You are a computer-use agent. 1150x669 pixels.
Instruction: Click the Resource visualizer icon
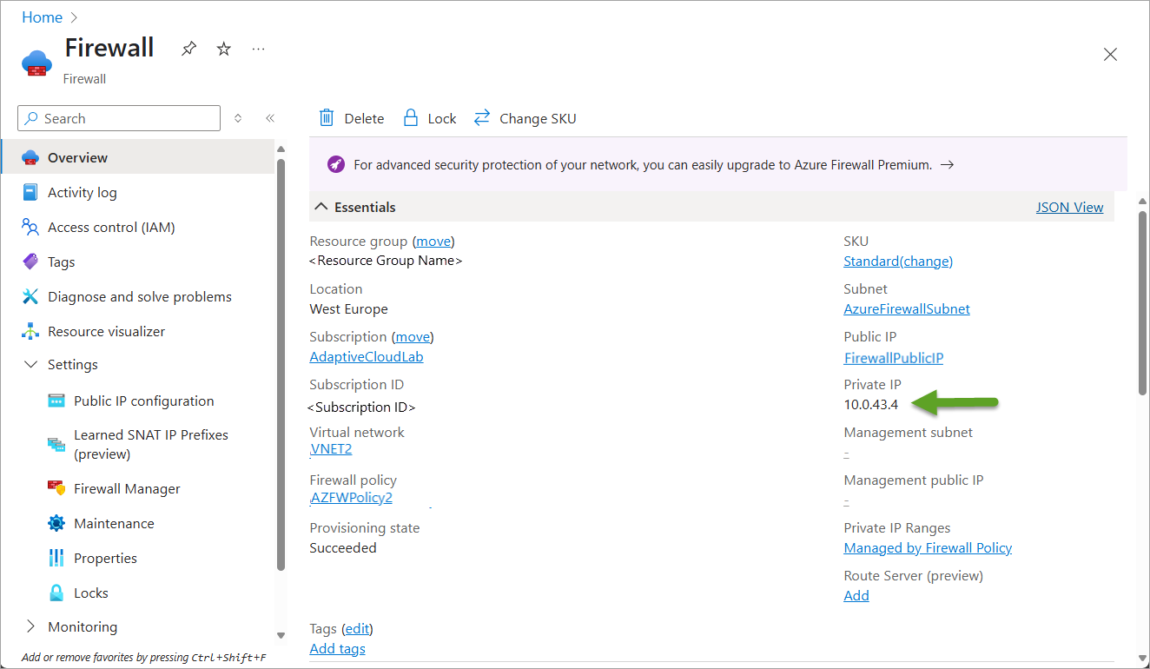(x=30, y=332)
